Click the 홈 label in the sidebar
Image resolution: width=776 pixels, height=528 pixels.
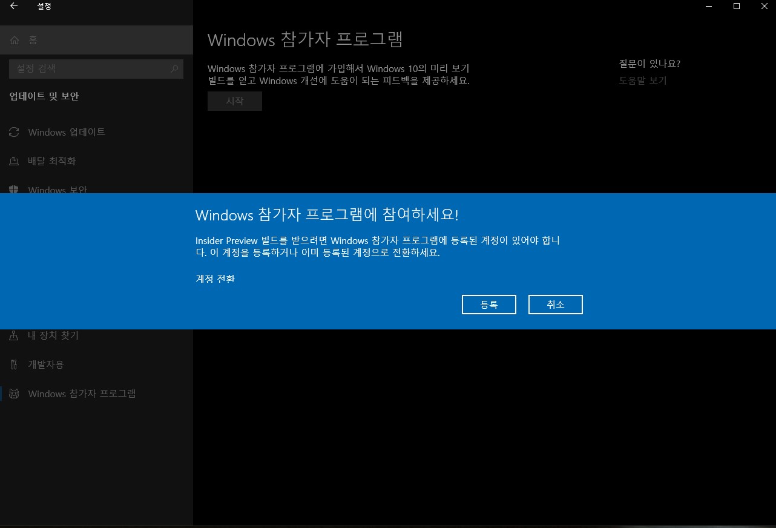[x=33, y=40]
